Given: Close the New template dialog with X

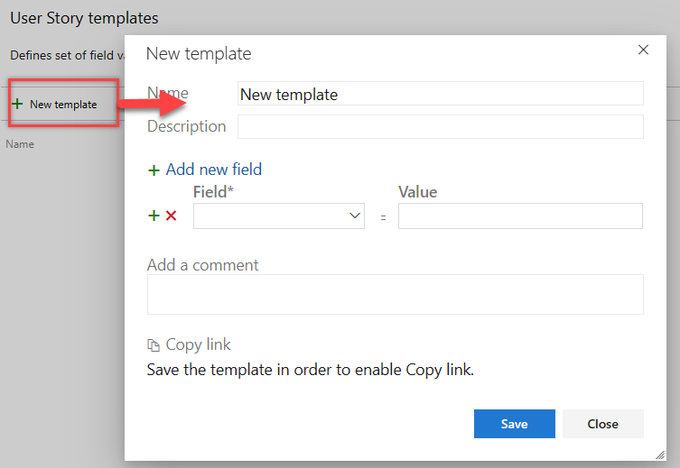Looking at the screenshot, I should (x=643, y=50).
